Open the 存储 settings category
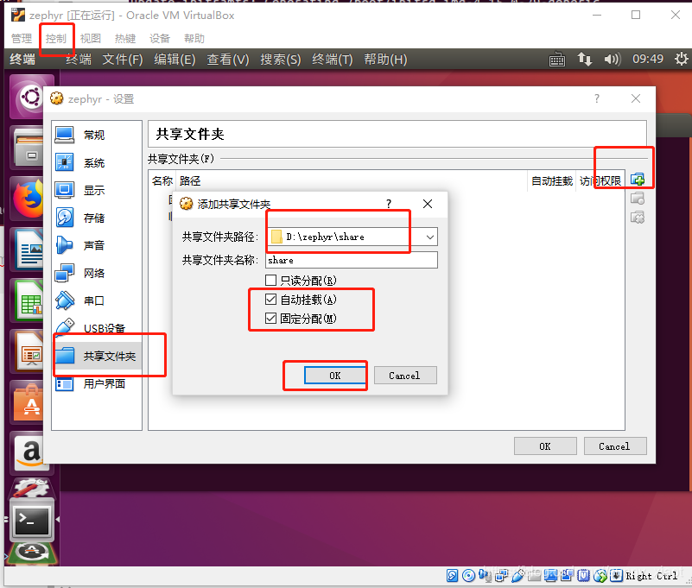692x588 pixels. click(97, 218)
